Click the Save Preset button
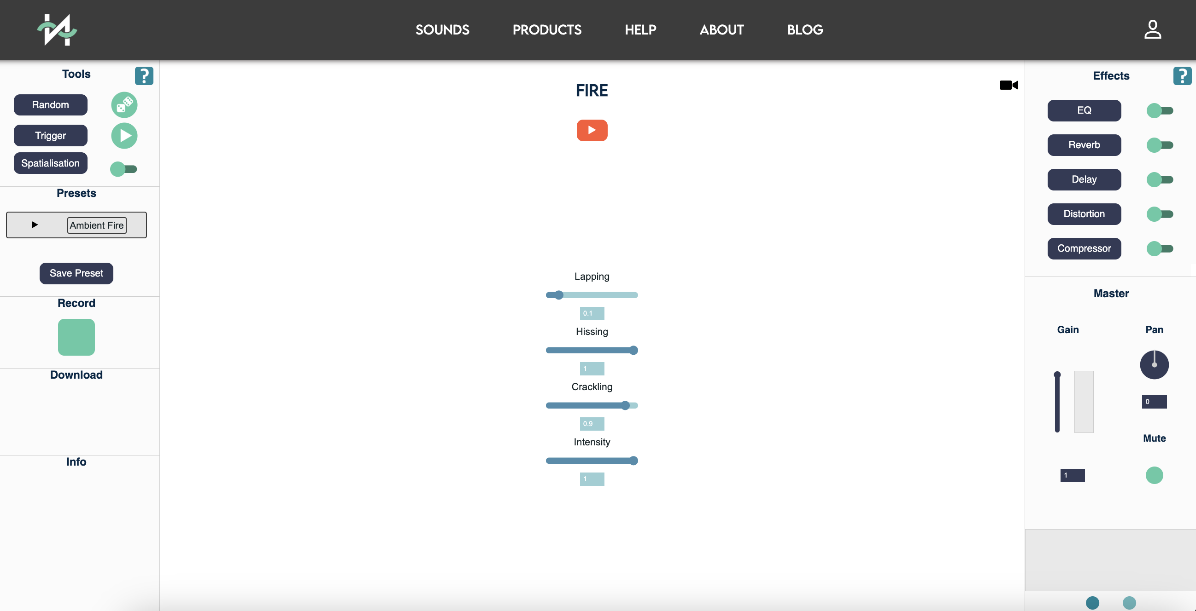 coord(76,273)
